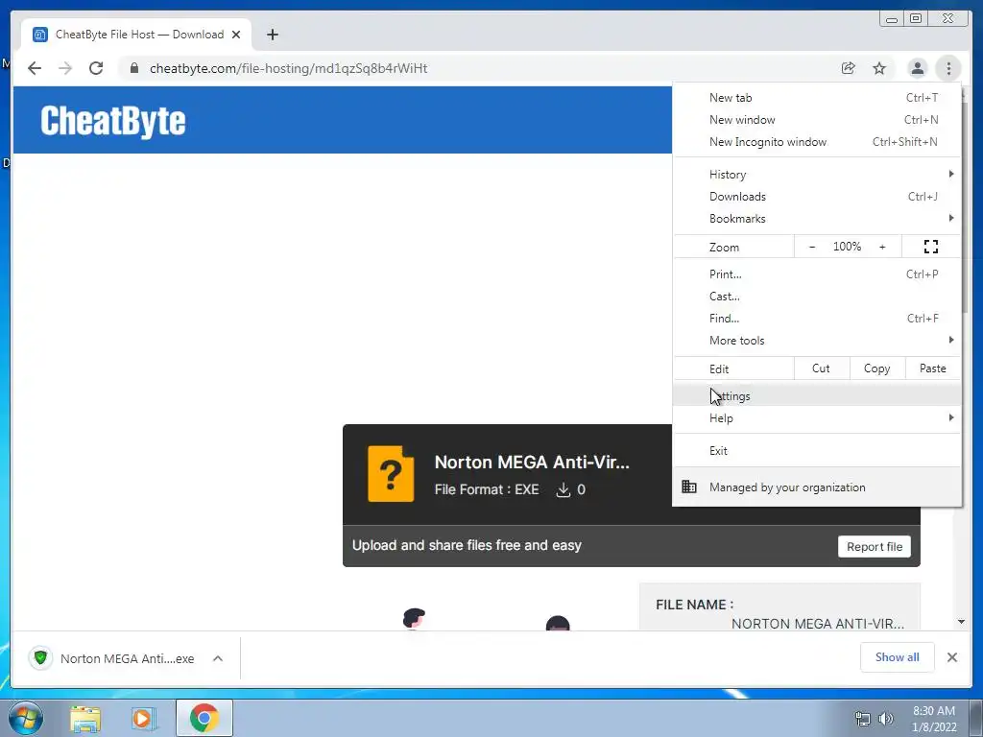Open the Chrome profile avatar
983x737 pixels.
[917, 68]
